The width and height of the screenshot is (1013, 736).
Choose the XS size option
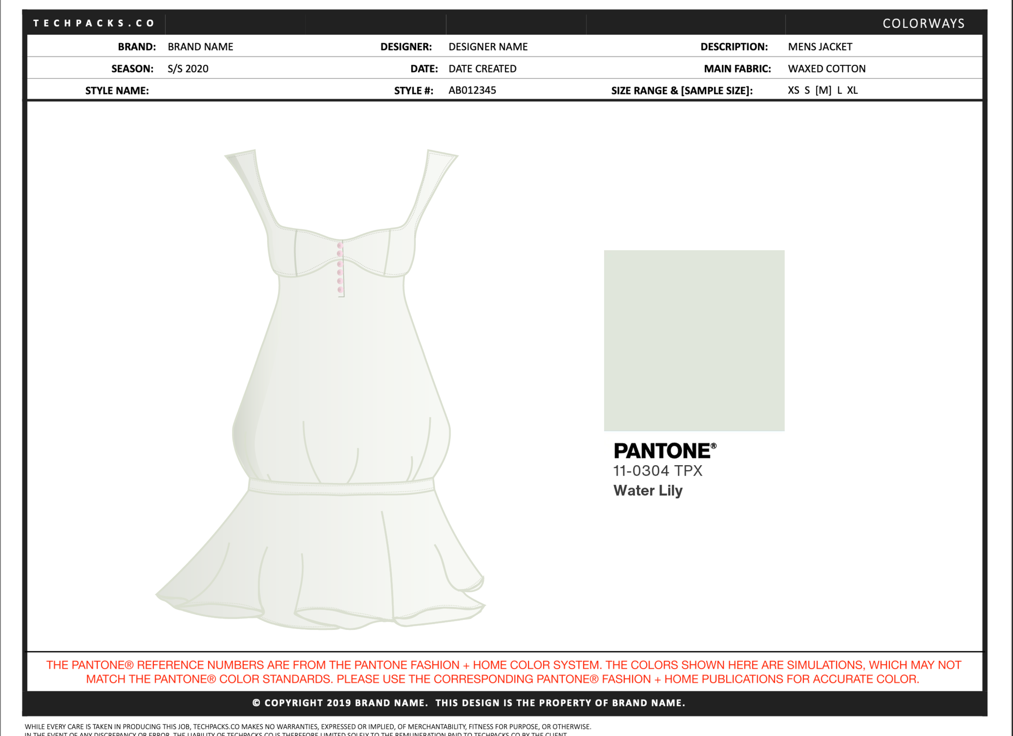pos(793,90)
